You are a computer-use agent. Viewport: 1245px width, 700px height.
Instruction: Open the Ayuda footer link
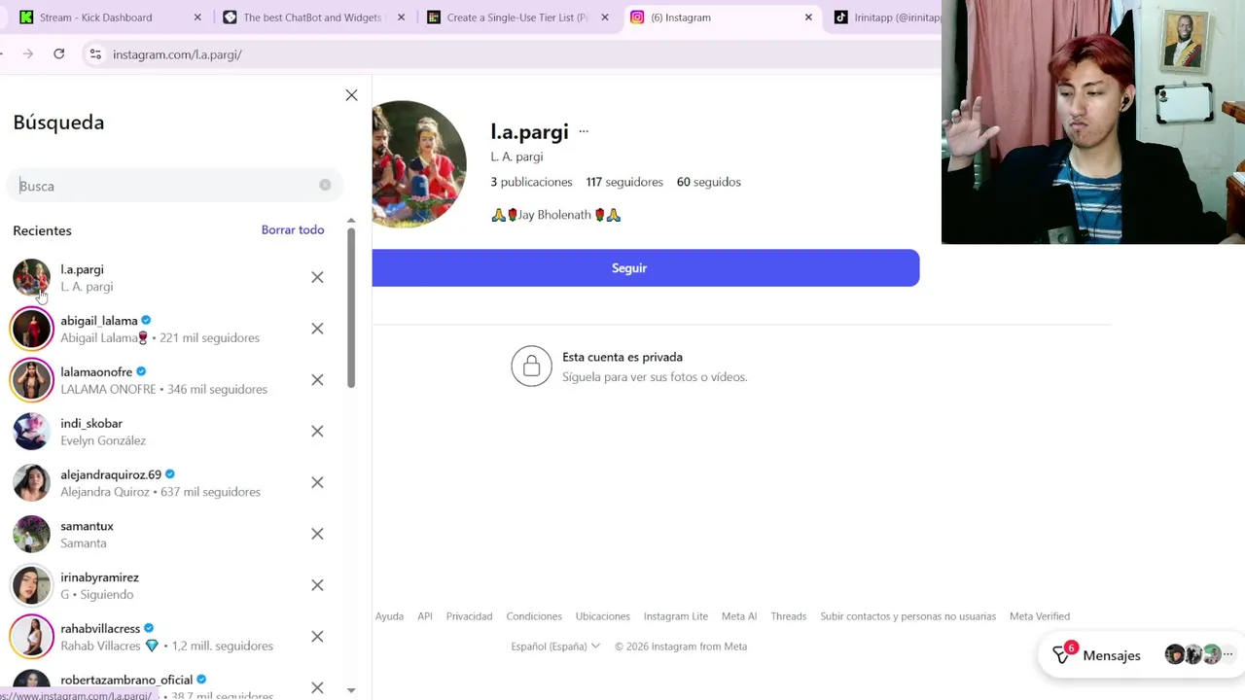(x=389, y=616)
